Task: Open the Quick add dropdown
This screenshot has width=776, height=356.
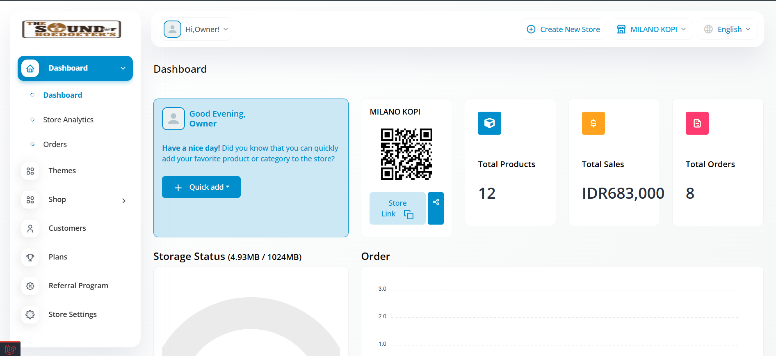Action: coord(201,187)
